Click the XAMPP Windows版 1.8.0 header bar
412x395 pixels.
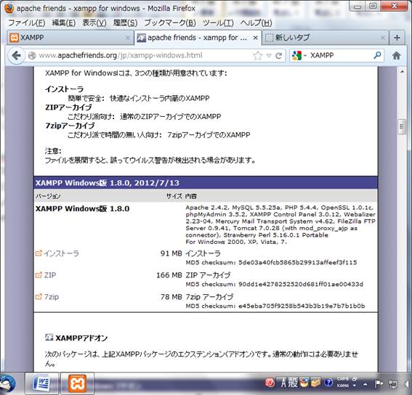(206, 183)
